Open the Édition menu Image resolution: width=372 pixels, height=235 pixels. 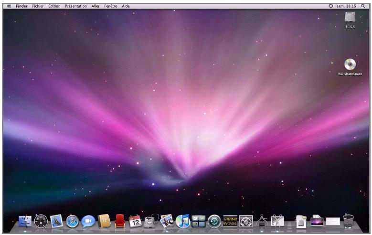click(x=54, y=6)
